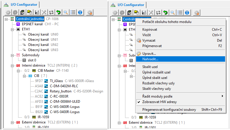Click the gear with red badge in right toolbar
The height and width of the screenshot is (130, 230).
coord(197,12)
